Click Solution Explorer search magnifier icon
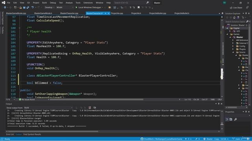Viewport: 252px width, 141px height. 247,22
